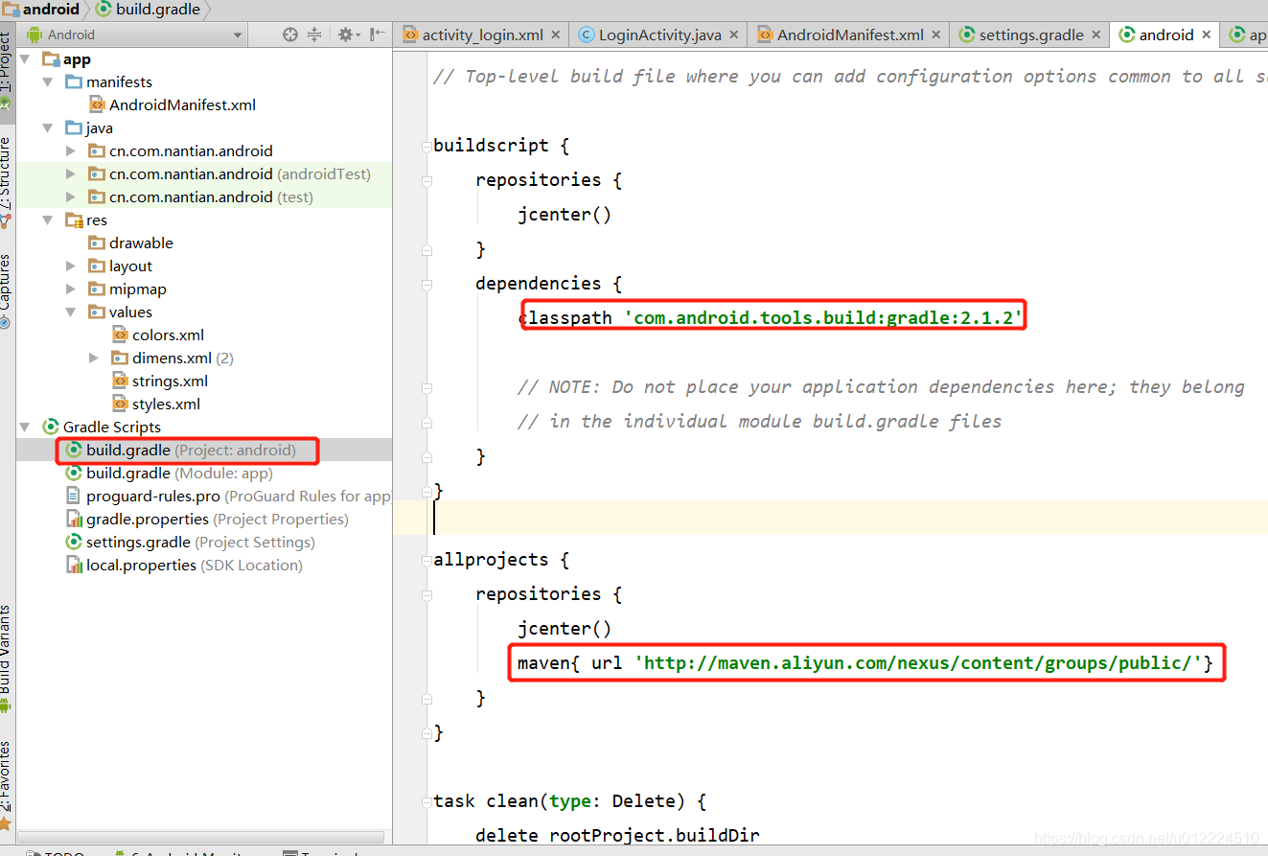Collapse the Gradle Scripts node
1268x856 pixels.
pyautogui.click(x=25, y=428)
